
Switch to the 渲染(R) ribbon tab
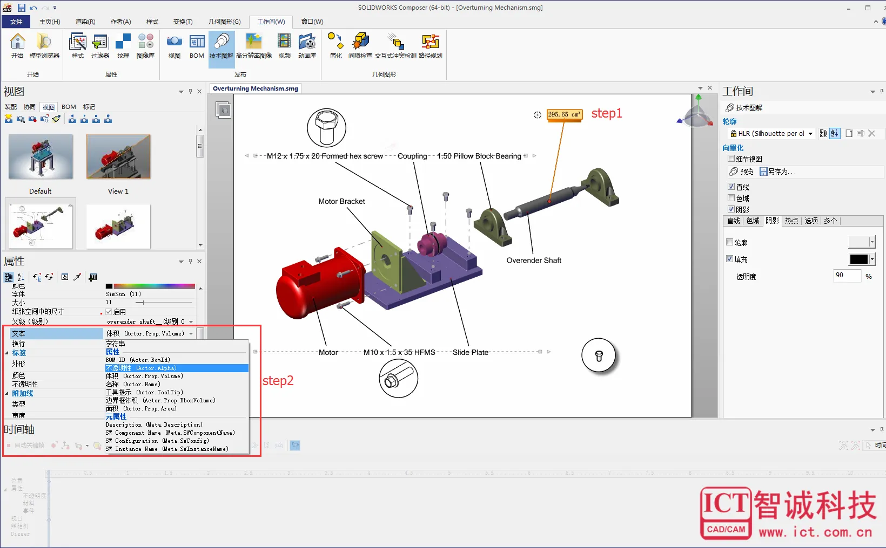[x=85, y=22]
